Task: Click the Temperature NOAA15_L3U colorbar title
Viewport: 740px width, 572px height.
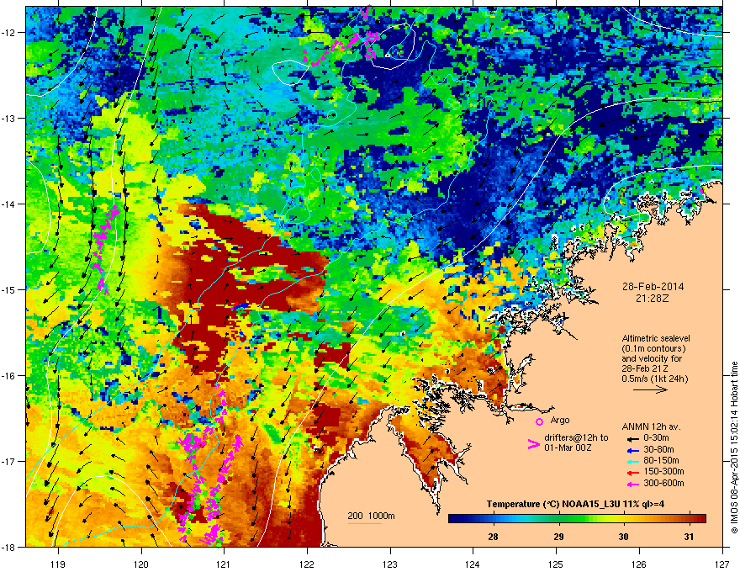Action: [575, 504]
